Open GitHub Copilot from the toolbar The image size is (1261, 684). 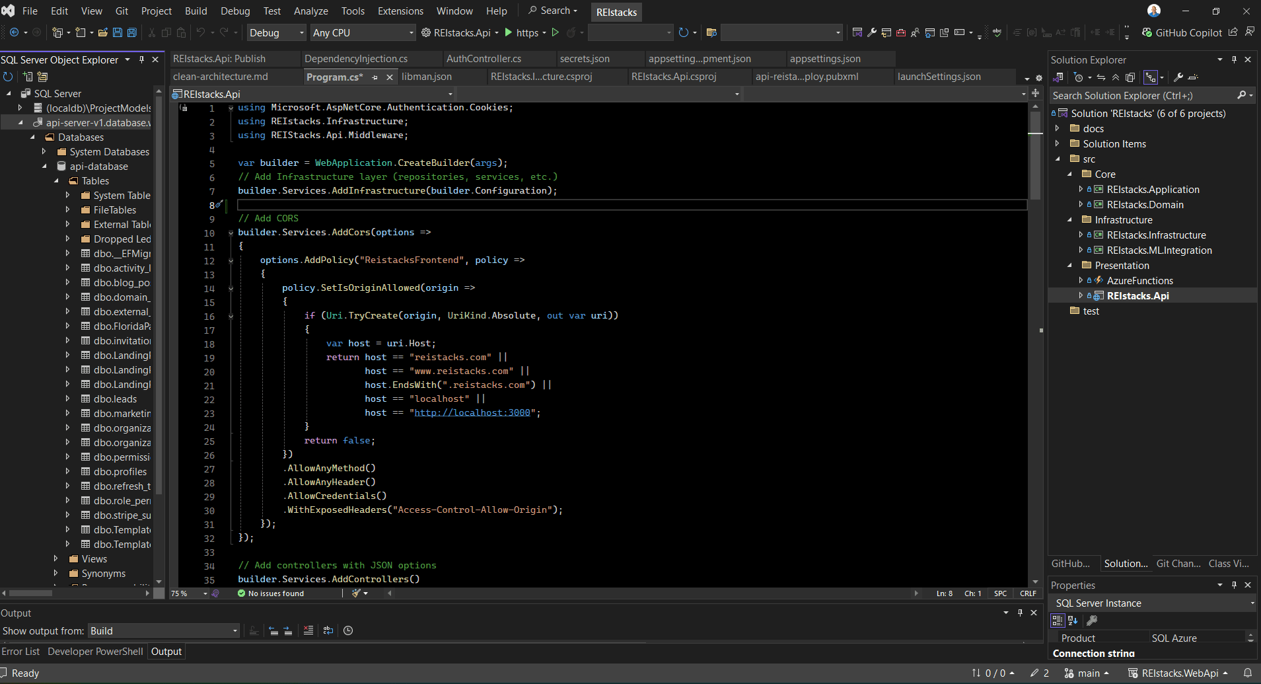(x=1182, y=32)
